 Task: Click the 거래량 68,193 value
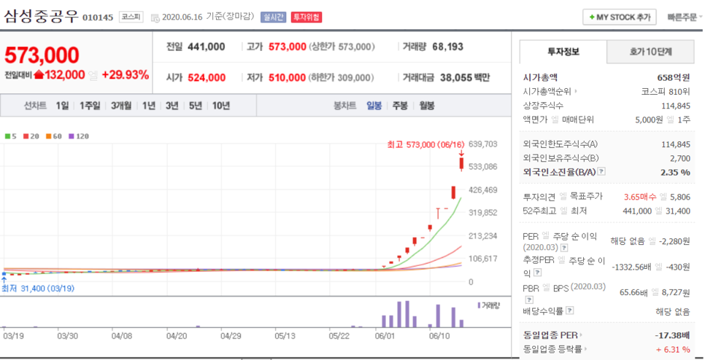point(448,47)
